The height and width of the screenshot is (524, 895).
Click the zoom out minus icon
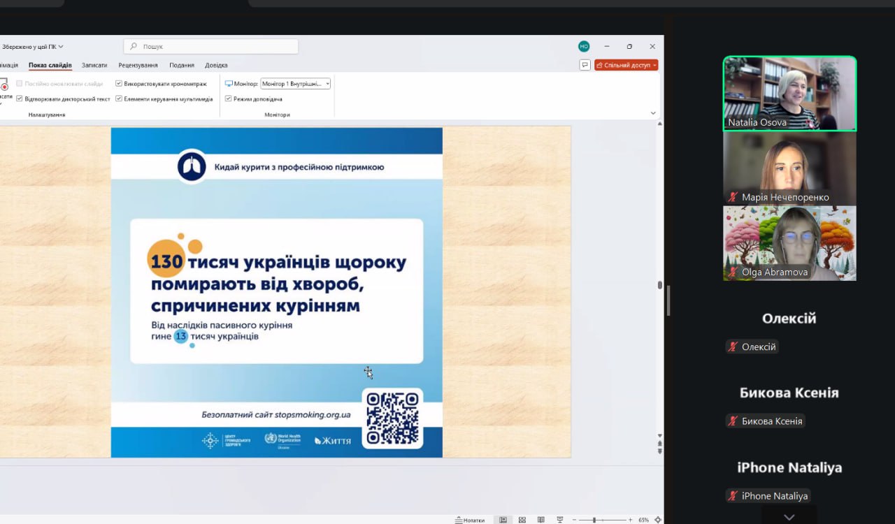coord(574,520)
